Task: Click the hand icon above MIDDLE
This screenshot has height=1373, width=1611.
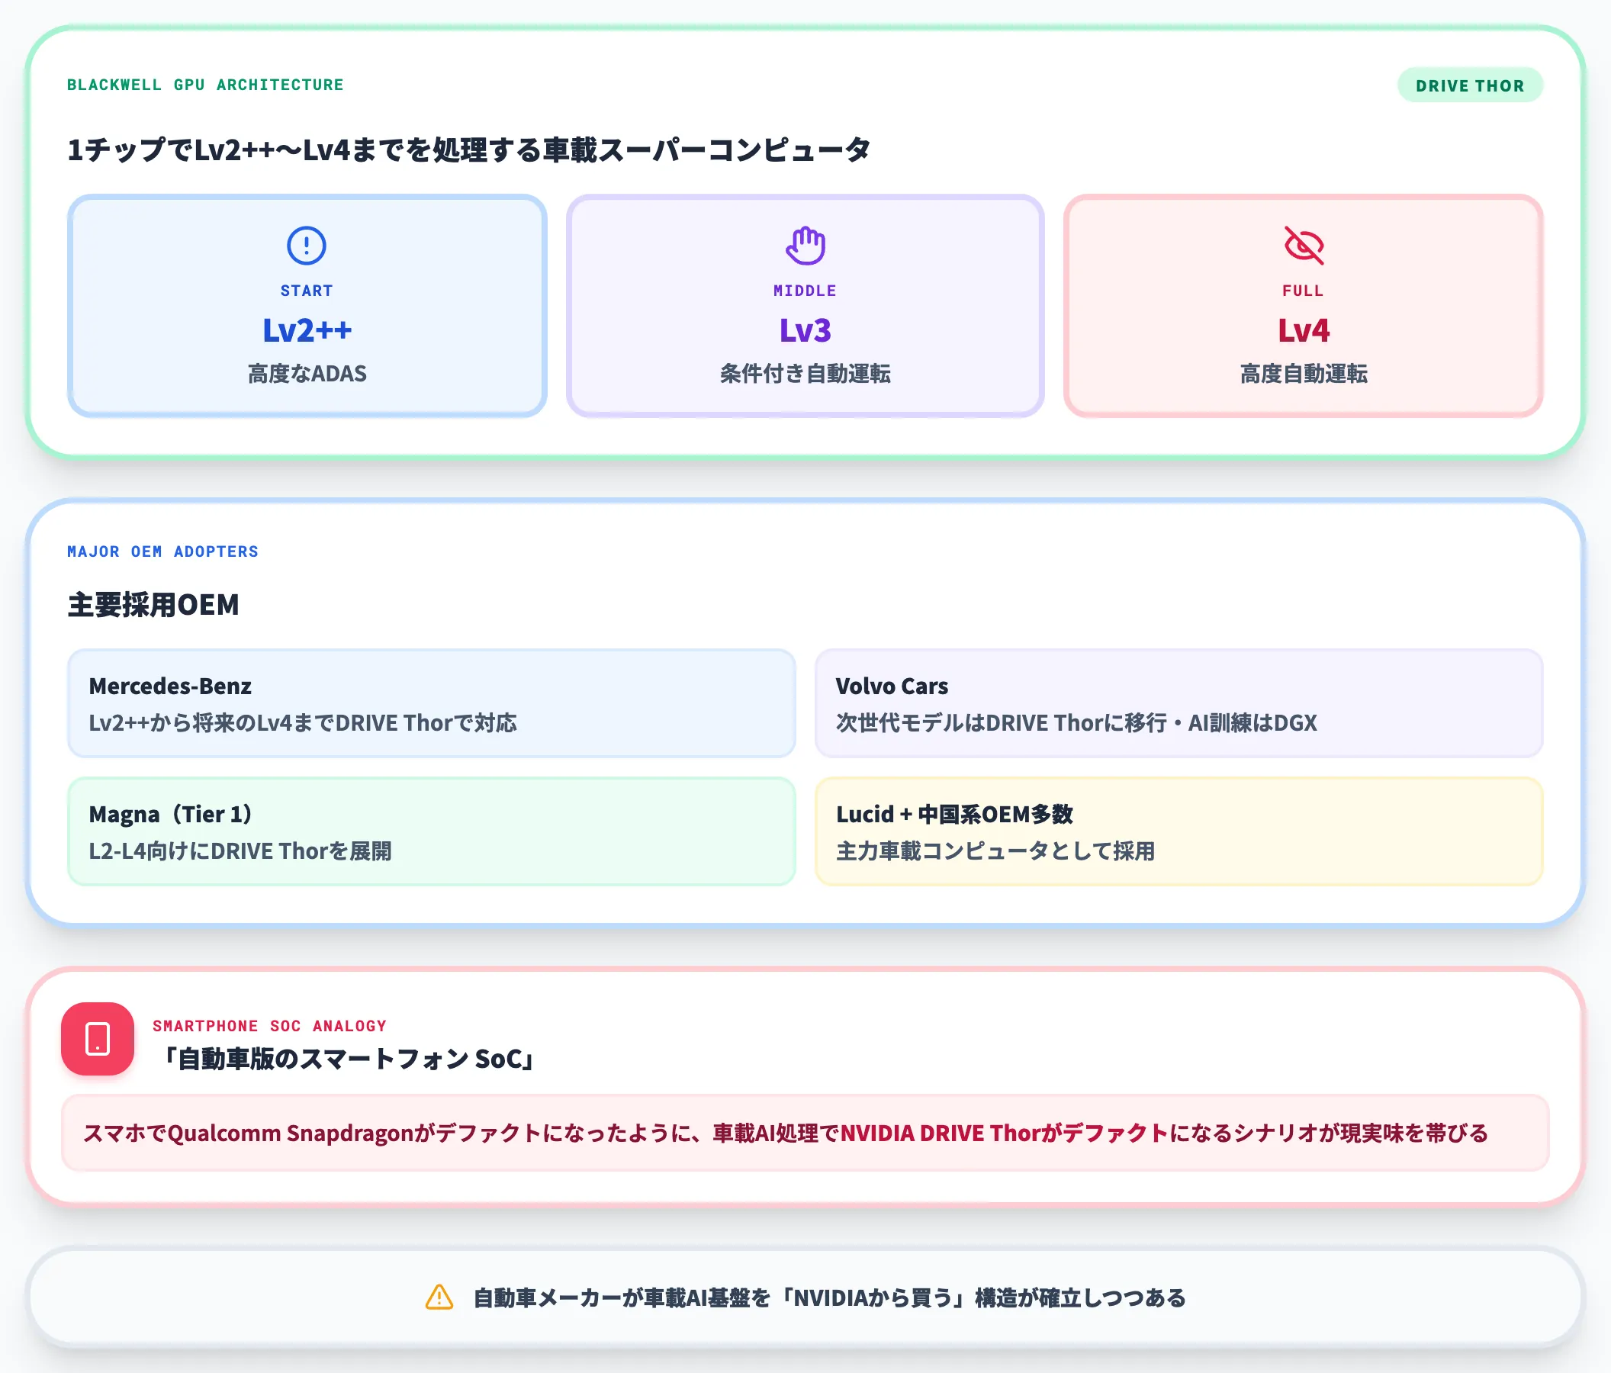Action: pyautogui.click(x=805, y=246)
